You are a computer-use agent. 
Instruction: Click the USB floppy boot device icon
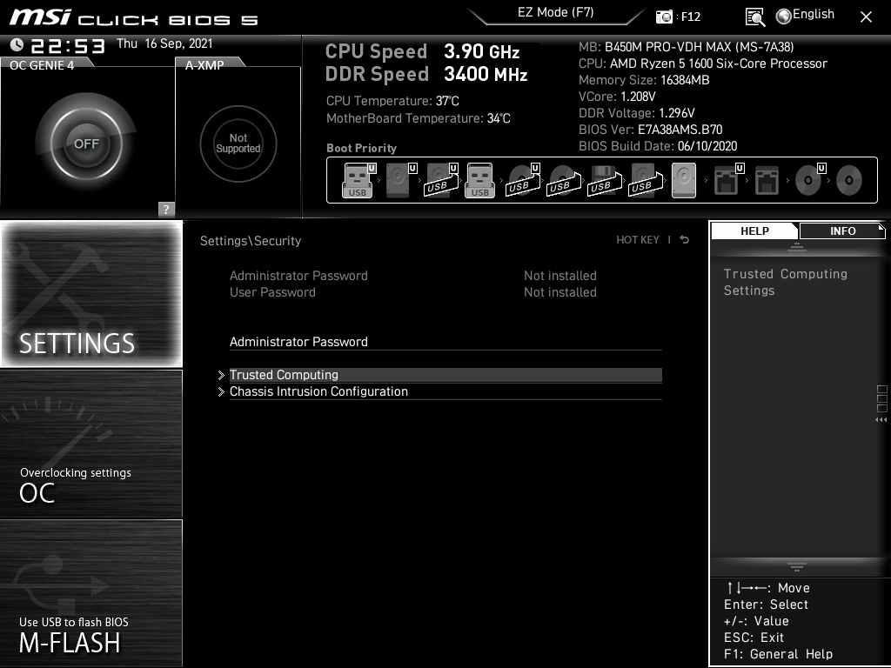click(x=602, y=181)
